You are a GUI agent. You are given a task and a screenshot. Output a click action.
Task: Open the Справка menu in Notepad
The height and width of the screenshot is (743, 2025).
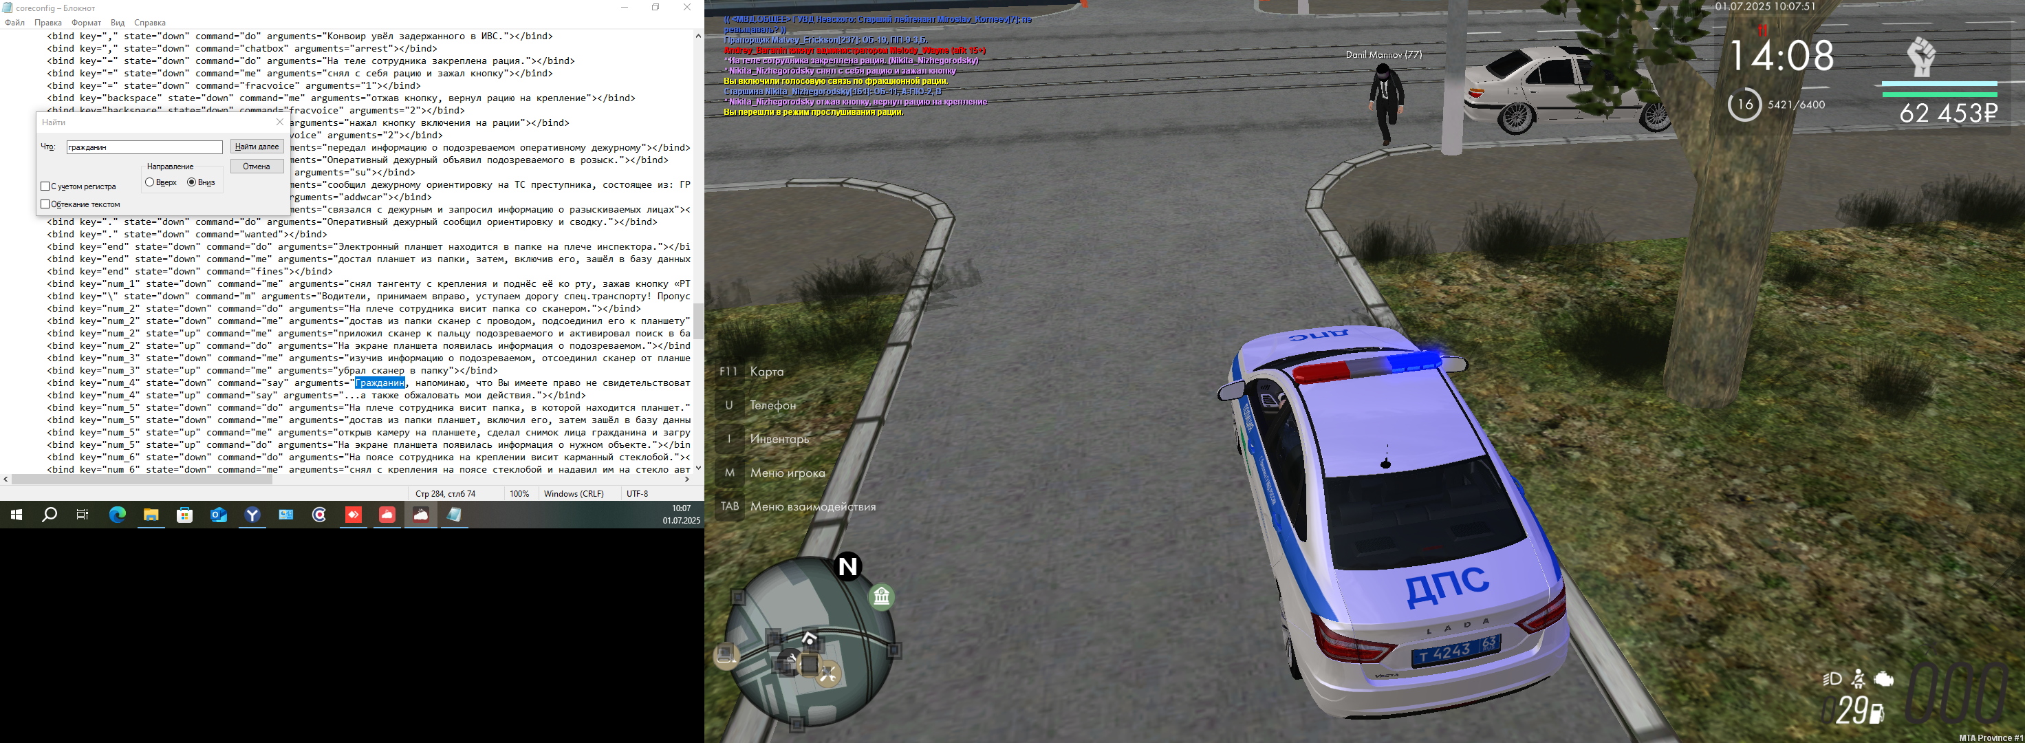[x=149, y=23]
